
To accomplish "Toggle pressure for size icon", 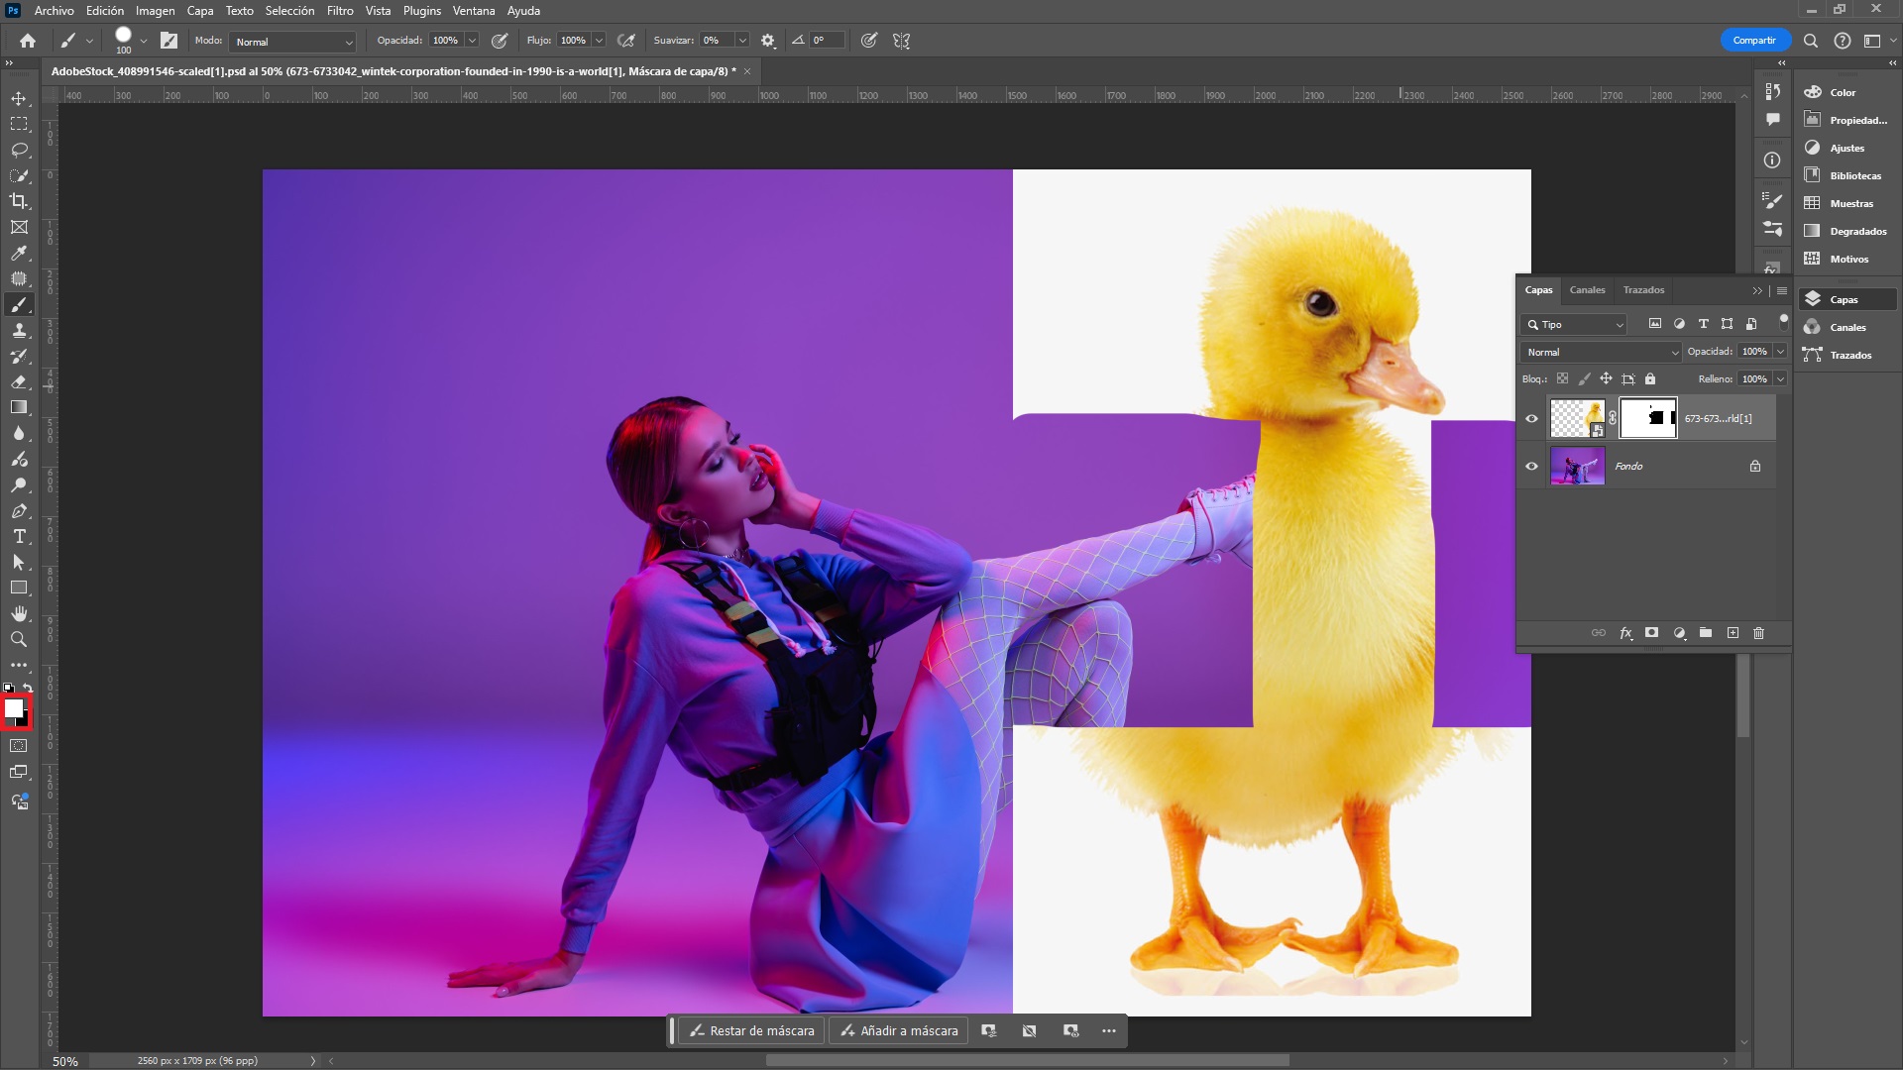I will (x=869, y=41).
